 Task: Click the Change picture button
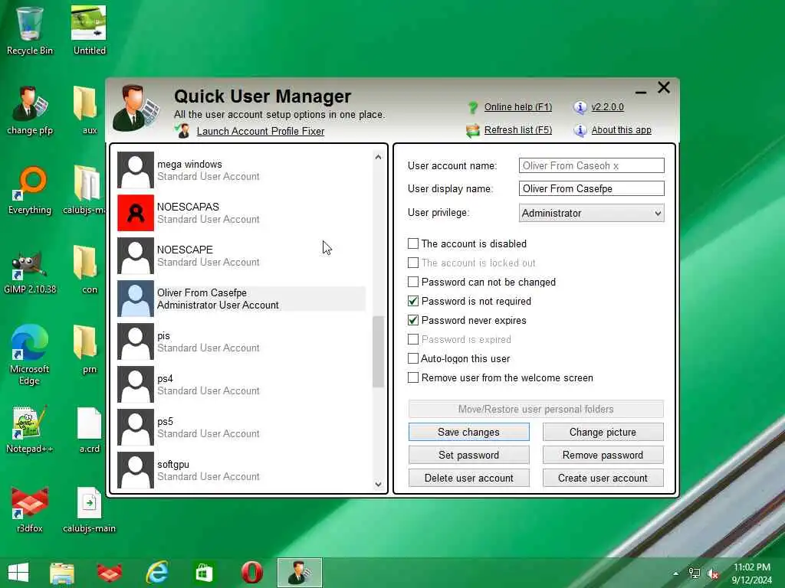[x=603, y=432]
